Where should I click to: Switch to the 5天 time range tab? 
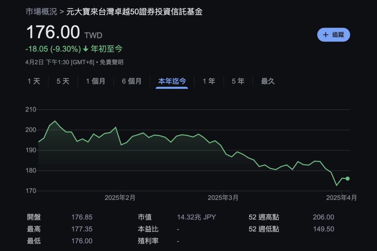63,81
